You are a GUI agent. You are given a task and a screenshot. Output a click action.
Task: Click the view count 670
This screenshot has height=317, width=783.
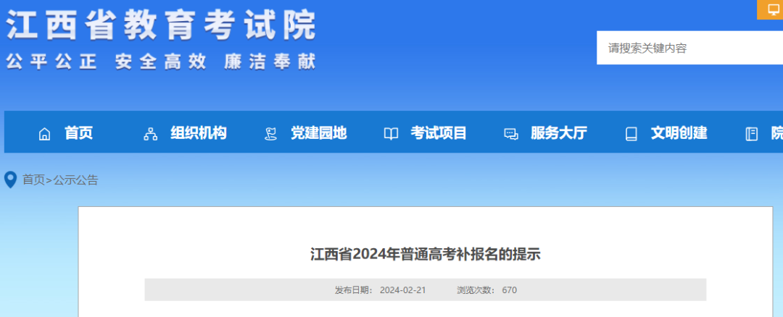pyautogui.click(x=510, y=290)
